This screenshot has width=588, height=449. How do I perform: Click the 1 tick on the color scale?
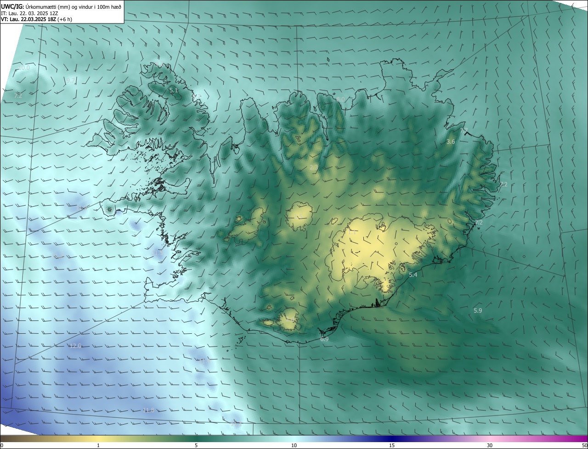coord(98,445)
